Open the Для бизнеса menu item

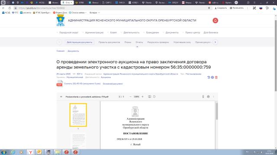(211, 33)
